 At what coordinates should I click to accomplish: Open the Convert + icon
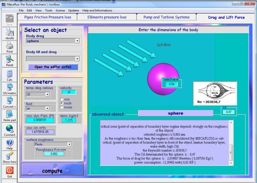click(10, 101)
